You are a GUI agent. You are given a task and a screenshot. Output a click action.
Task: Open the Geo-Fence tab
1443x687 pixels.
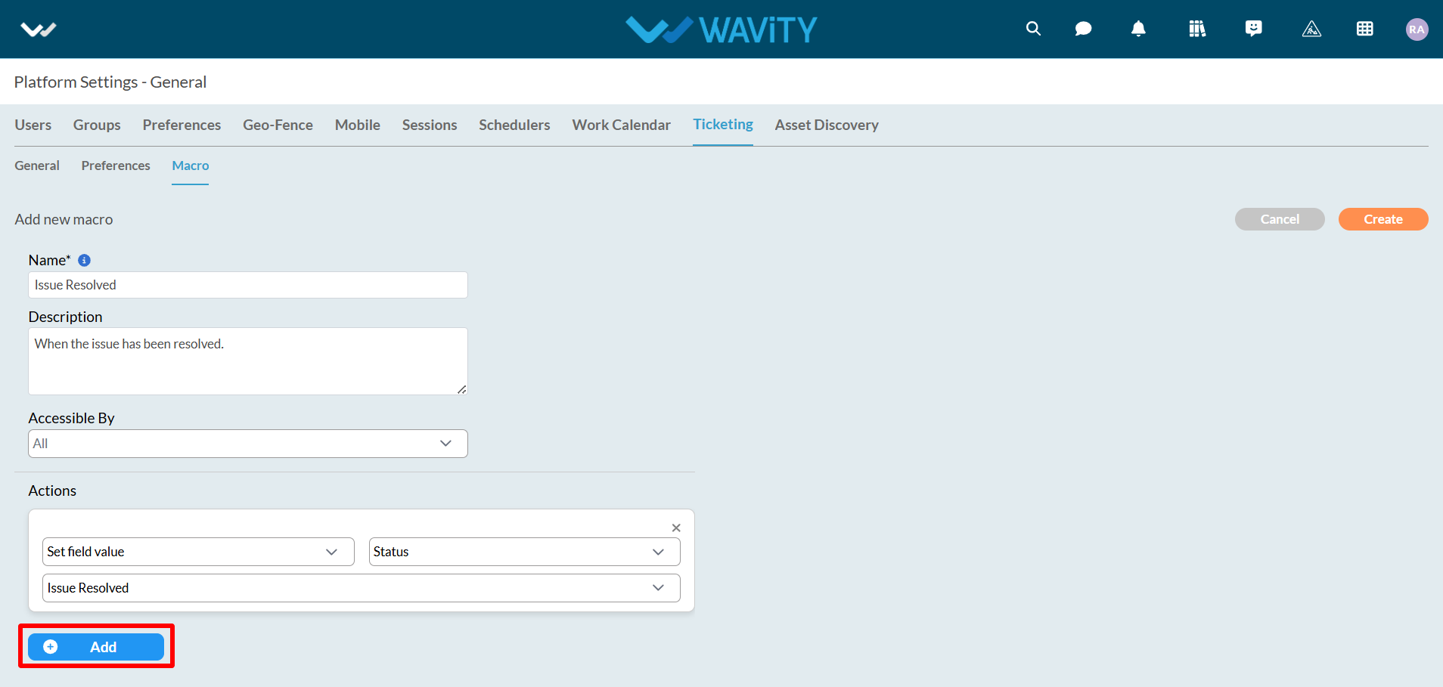(x=278, y=125)
